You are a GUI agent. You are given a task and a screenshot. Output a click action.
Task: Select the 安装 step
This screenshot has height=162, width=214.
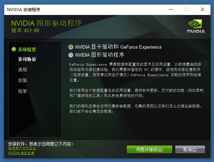pos(23,80)
